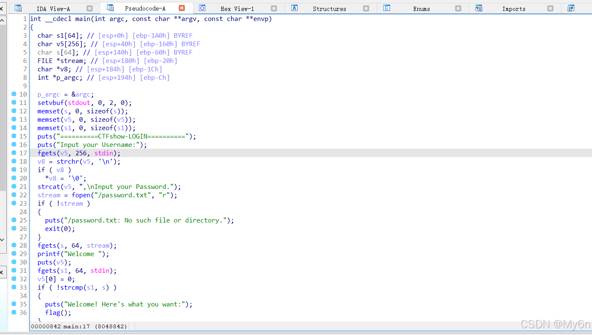
Task: Toggle breakpoint dot on line 26 exit
Action: pyautogui.click(x=14, y=228)
